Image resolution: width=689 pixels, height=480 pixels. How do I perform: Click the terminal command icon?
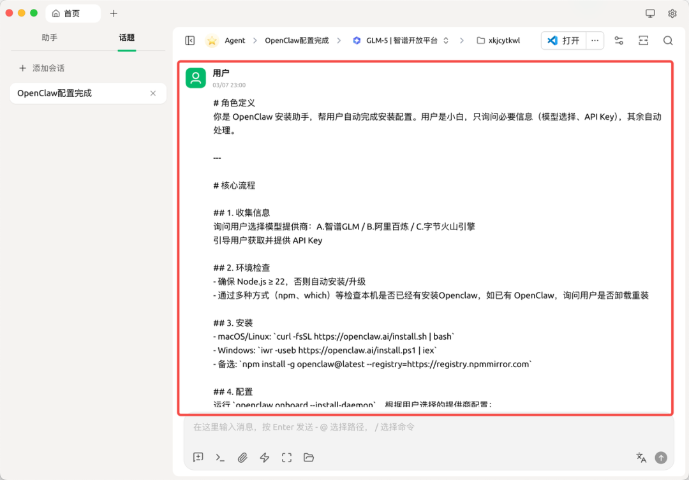(x=220, y=457)
